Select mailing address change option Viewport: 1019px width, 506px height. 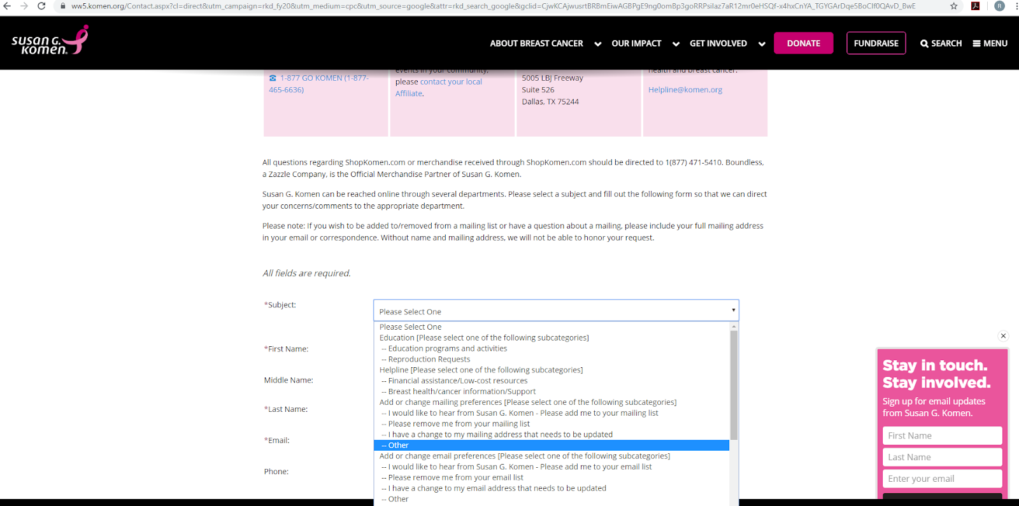click(x=552, y=435)
